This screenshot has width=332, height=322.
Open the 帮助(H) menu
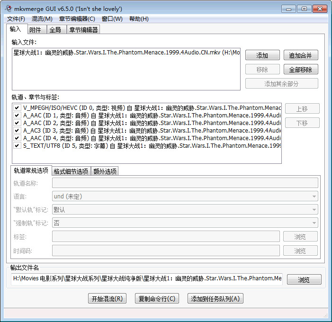click(x=139, y=19)
